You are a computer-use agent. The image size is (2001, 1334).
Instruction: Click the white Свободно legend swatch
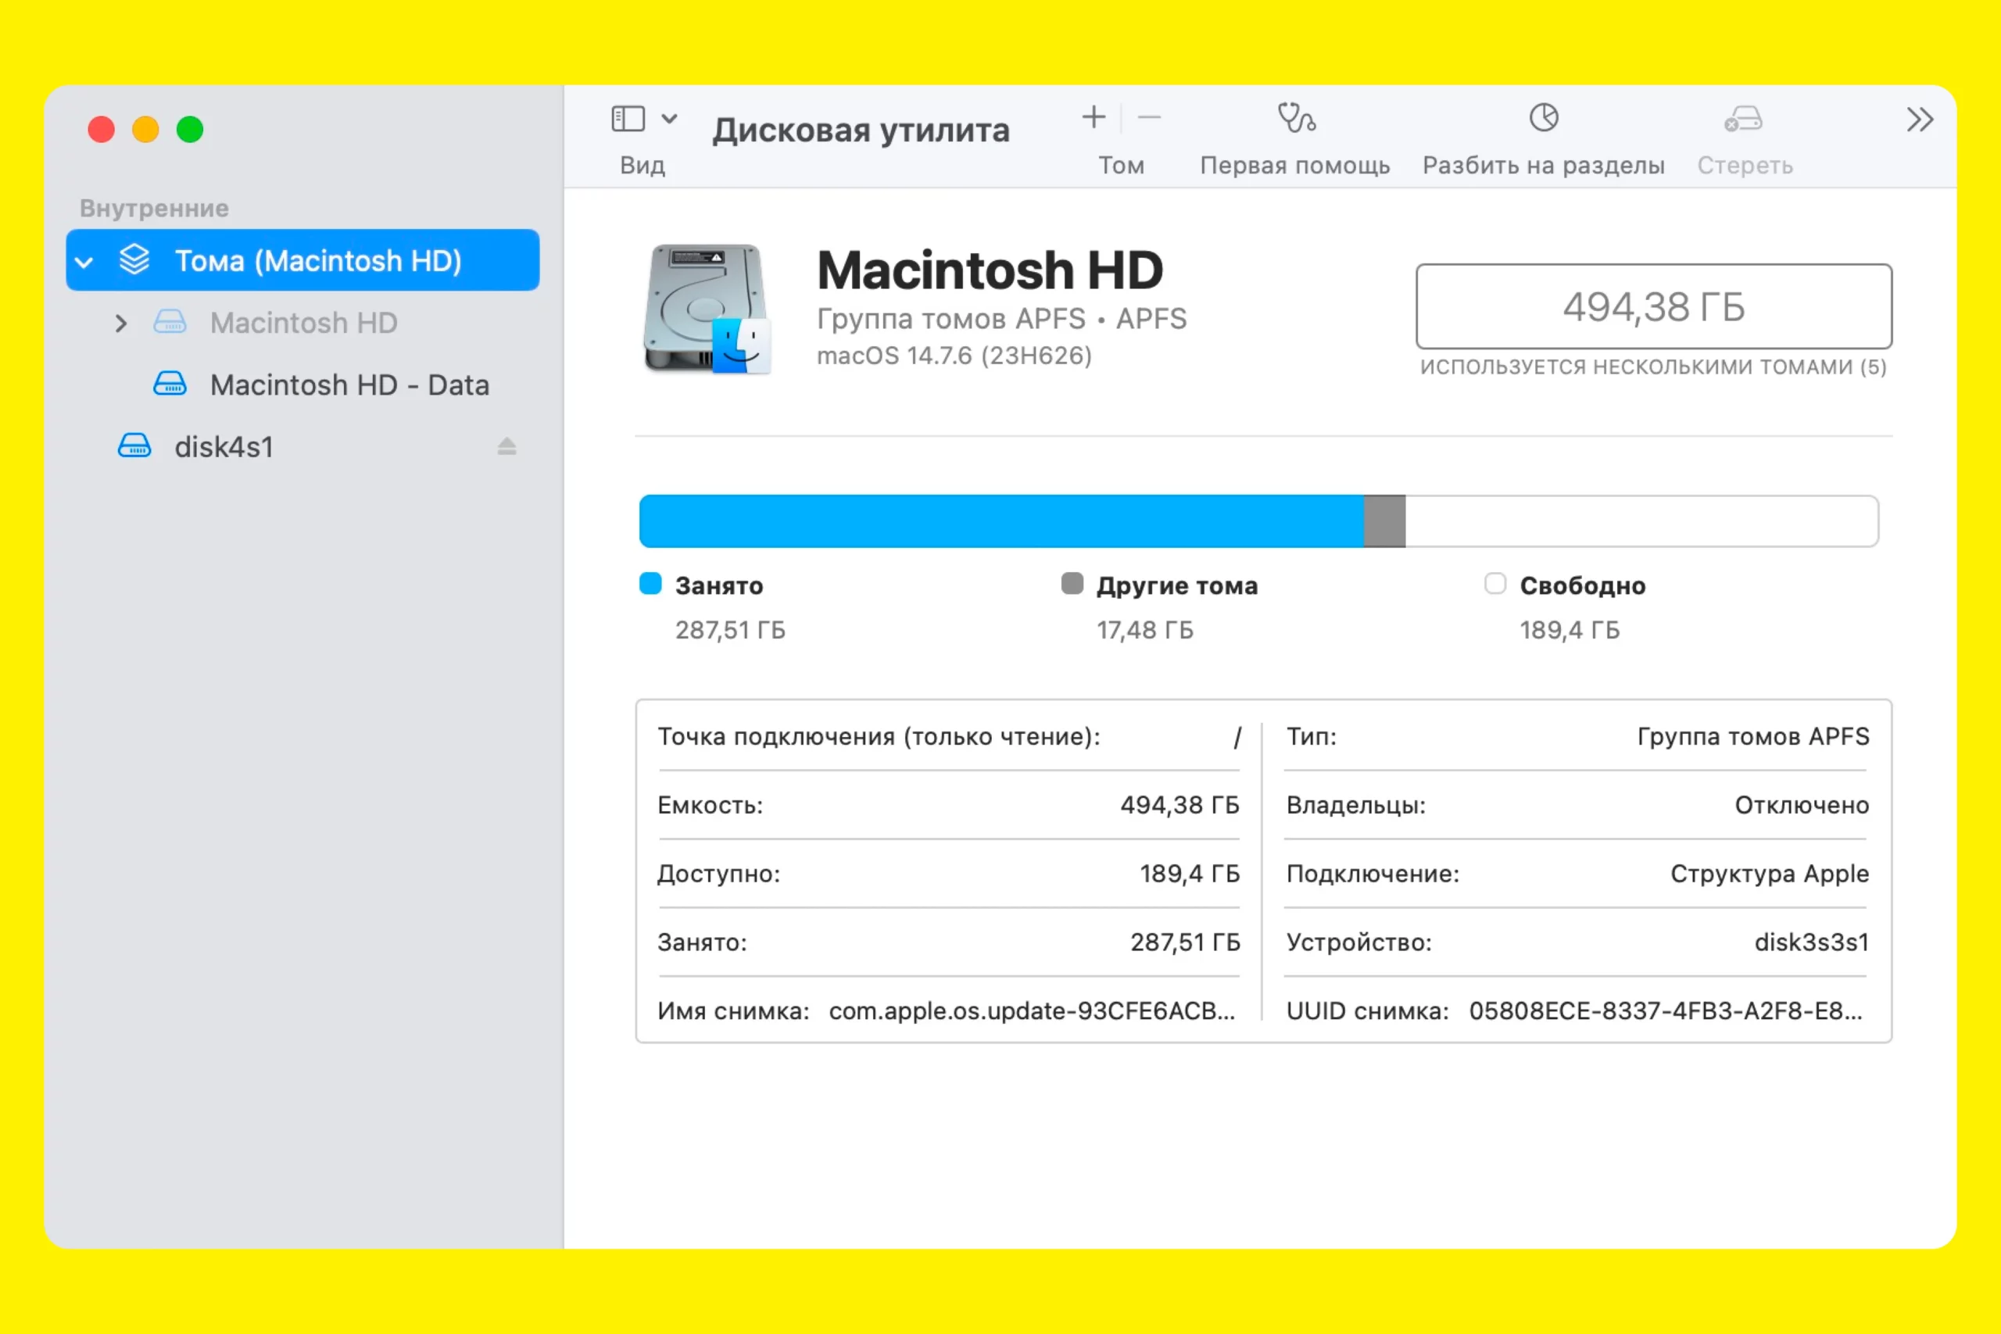(1494, 584)
